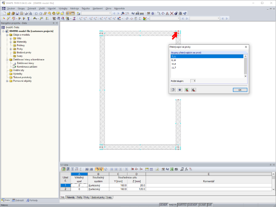Collapse Zatěžovací stavy a kombinace folder

tap(7, 60)
